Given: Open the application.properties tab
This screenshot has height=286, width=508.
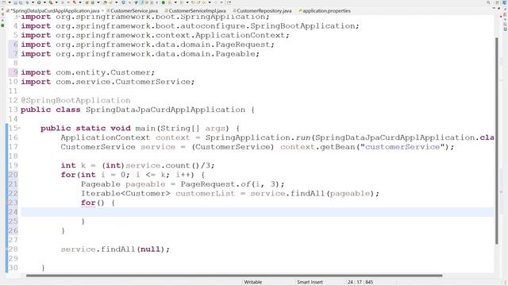Looking at the screenshot, I should pos(326,10).
